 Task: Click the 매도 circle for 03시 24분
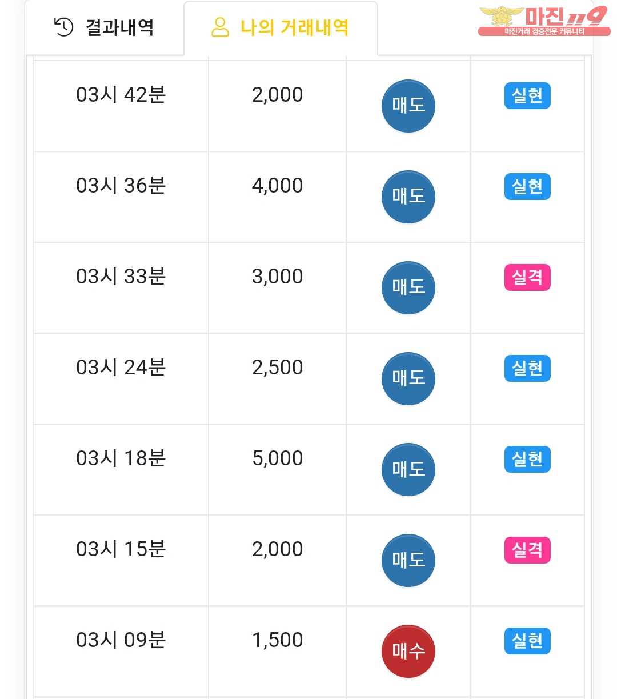point(408,378)
